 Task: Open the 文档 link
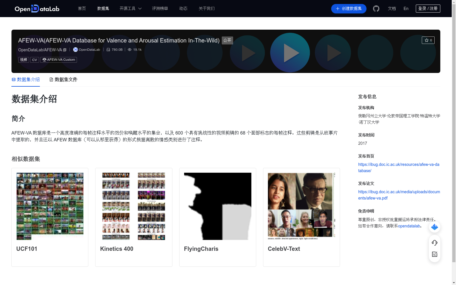tap(392, 9)
